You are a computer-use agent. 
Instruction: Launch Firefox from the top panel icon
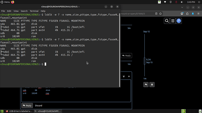12,2
